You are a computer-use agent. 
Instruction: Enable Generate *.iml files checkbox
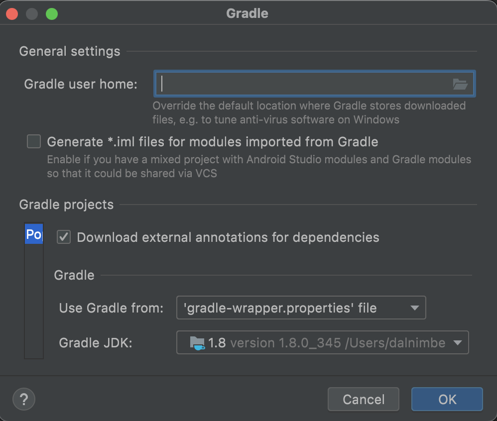tap(34, 141)
